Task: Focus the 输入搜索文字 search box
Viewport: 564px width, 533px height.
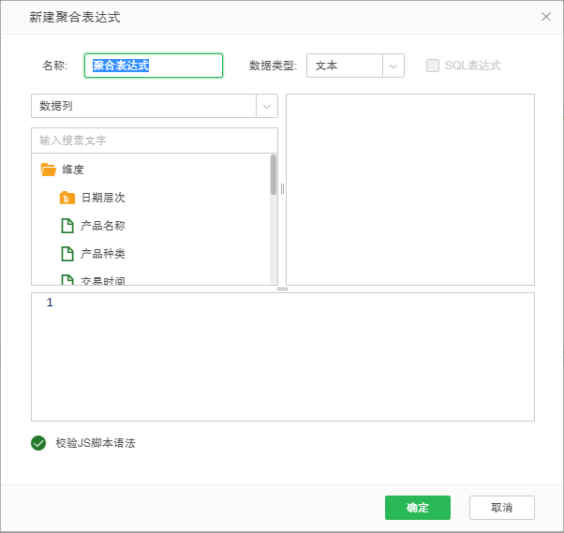Action: 155,141
